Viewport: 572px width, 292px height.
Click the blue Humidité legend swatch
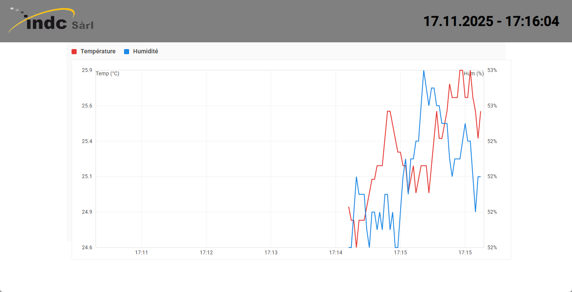coord(127,52)
